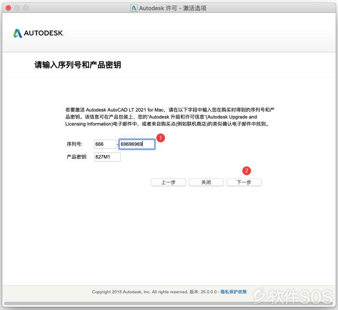Open the 隐私保护政策 privacy policy link
The image size is (338, 310).
[x=234, y=292]
